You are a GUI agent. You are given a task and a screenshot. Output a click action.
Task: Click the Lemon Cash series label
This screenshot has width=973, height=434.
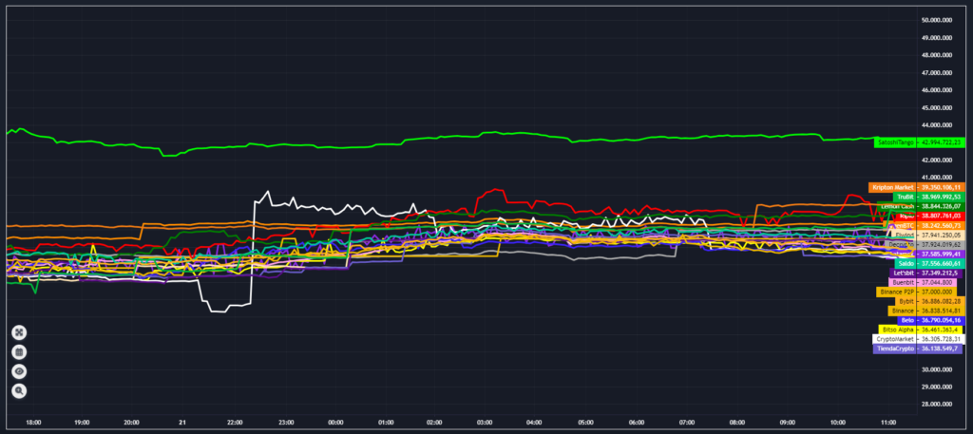tap(896, 206)
